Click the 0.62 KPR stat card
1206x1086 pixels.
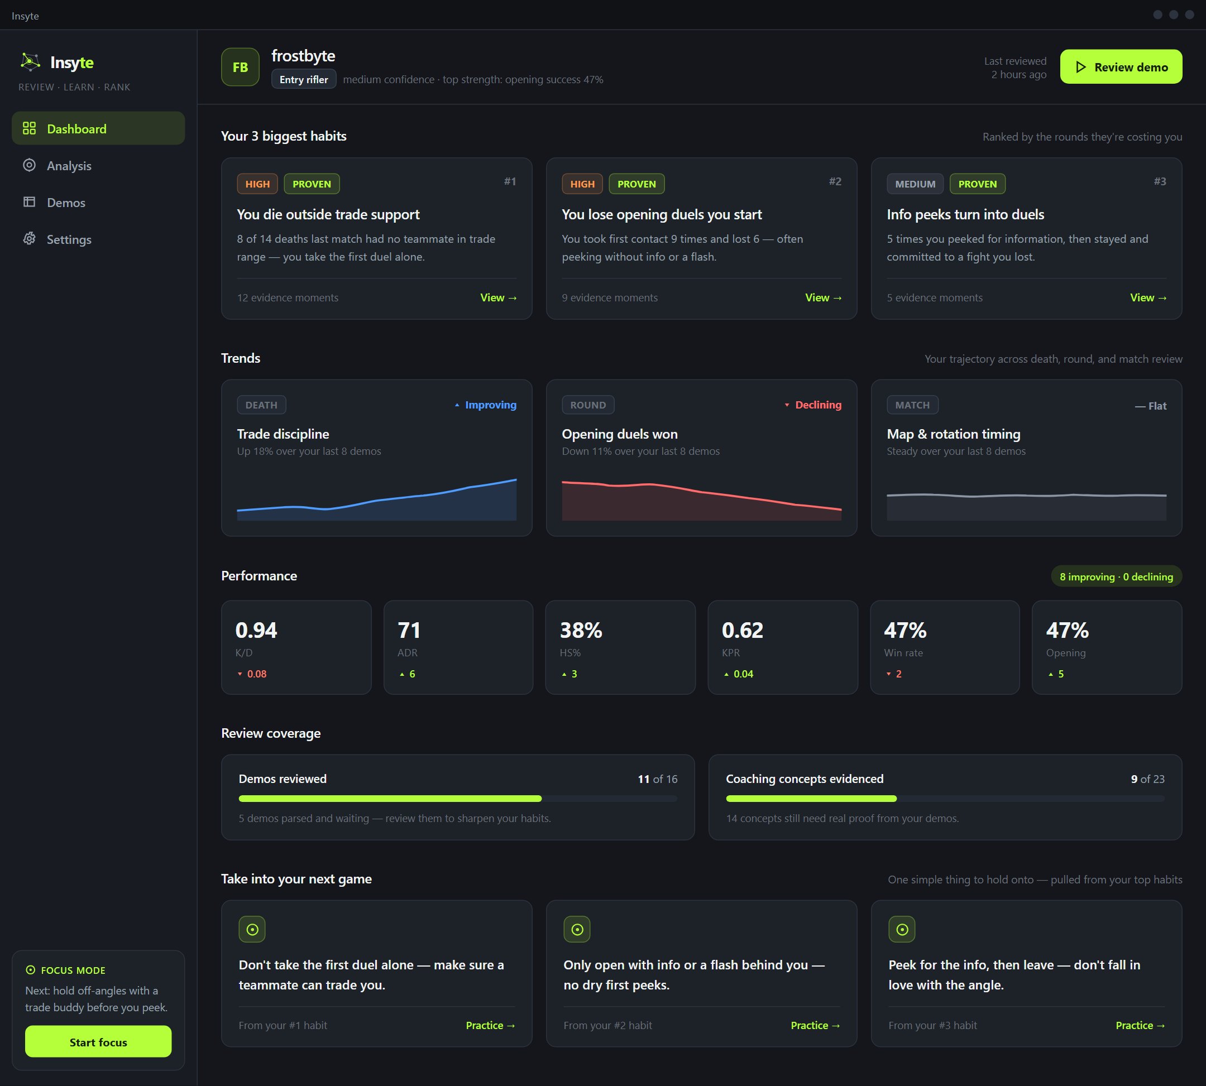pyautogui.click(x=783, y=647)
